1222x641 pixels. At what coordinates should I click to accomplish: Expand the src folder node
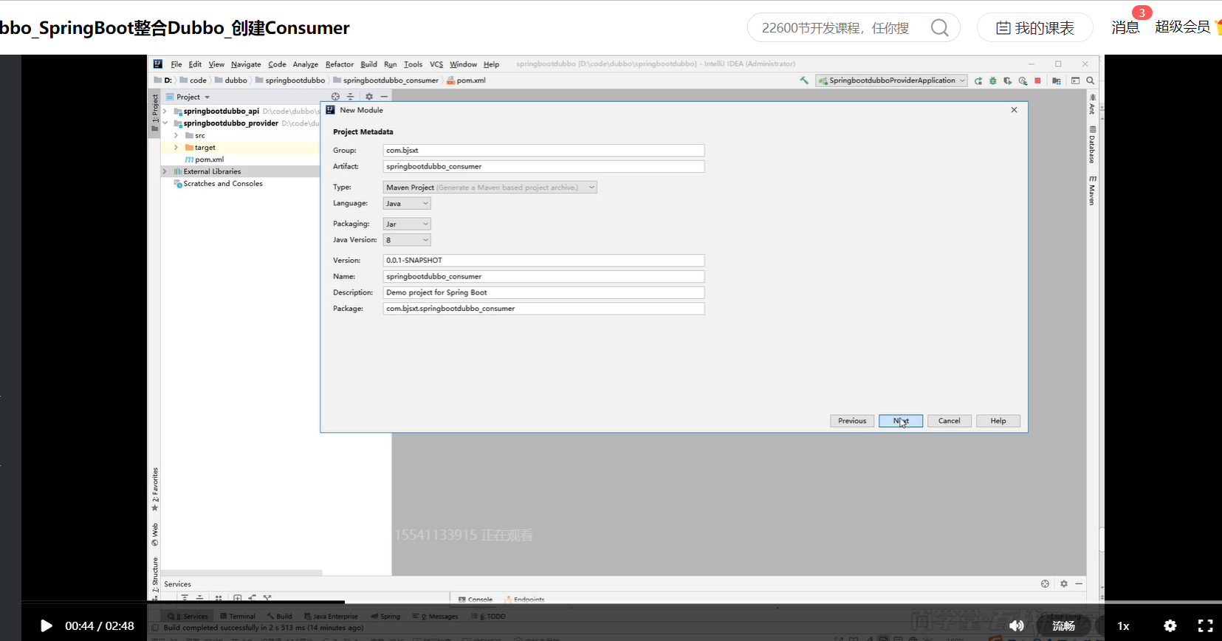(176, 136)
